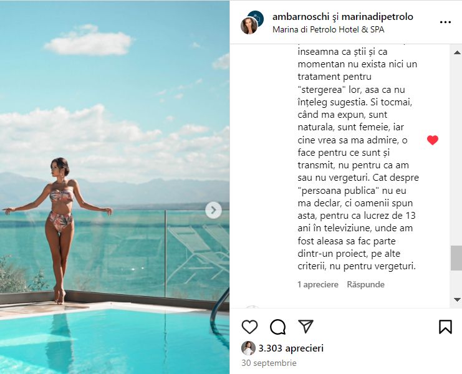This screenshot has height=374, width=462.
Task: Open the three-dots more options menu
Action: tap(445, 22)
